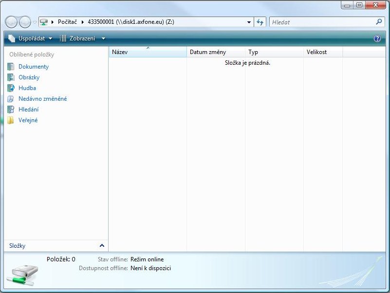
Task: Click the Dokumenty icon in favorites
Action: tap(11, 67)
